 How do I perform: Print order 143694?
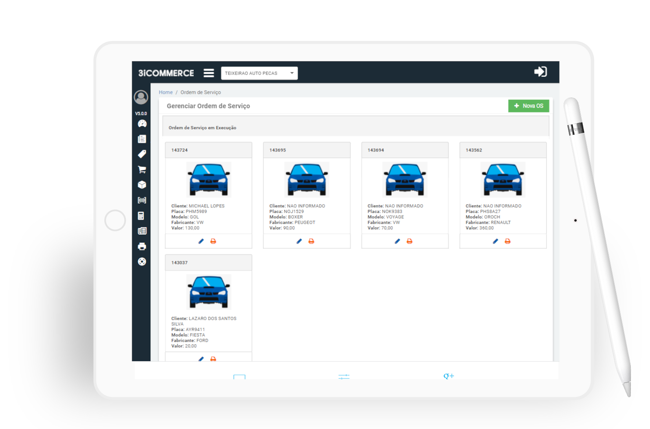(x=409, y=241)
